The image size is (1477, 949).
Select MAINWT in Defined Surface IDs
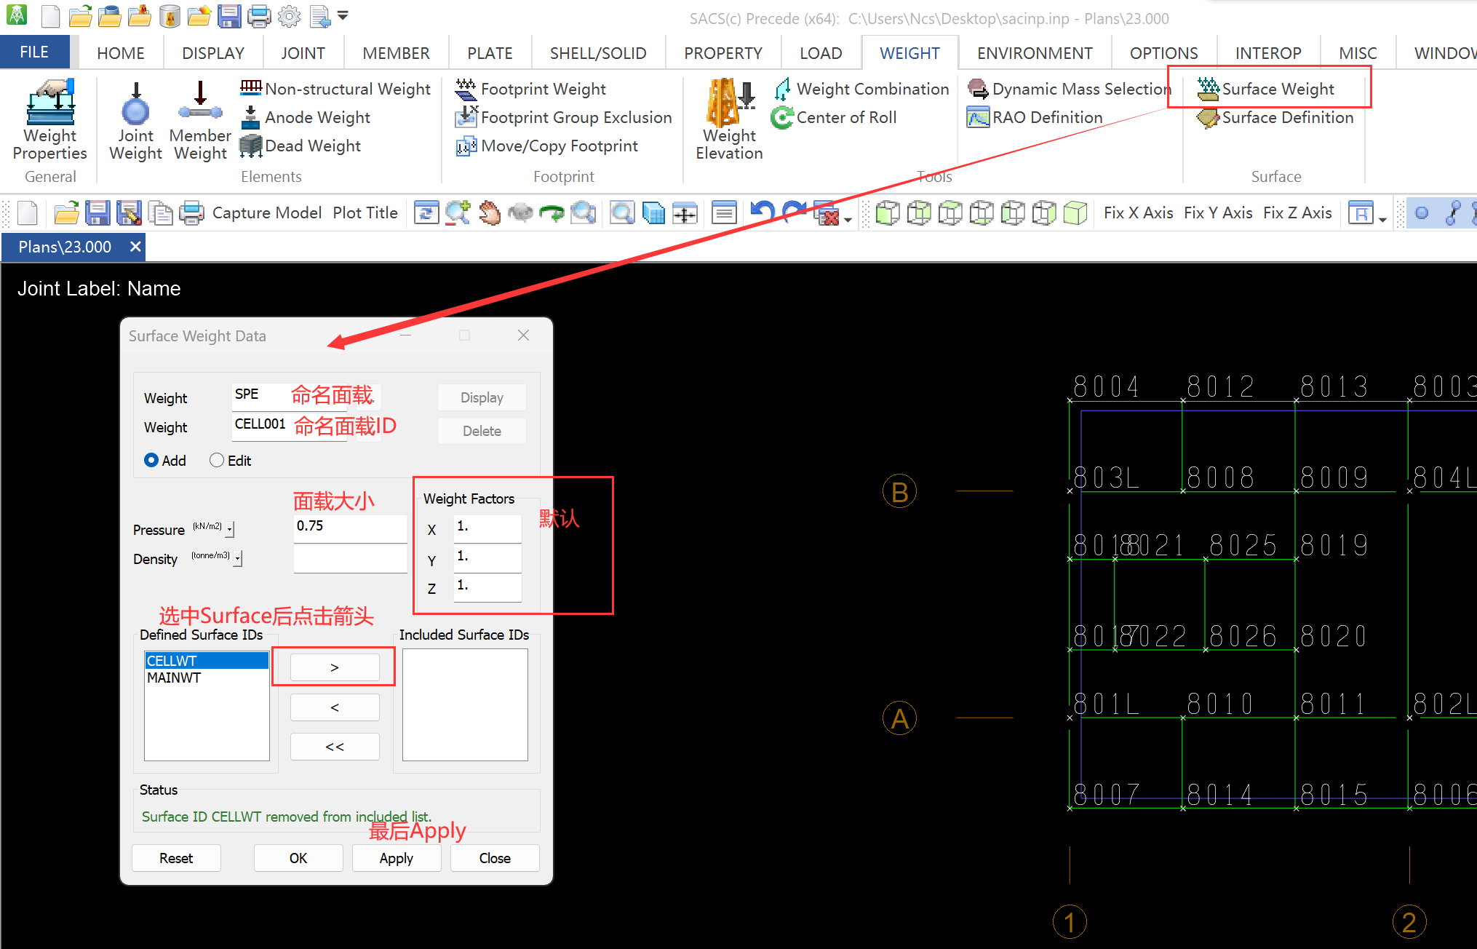175,678
